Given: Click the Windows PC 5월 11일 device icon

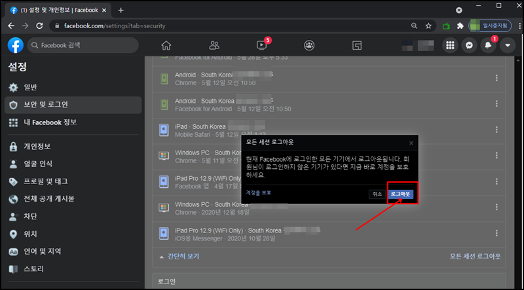Looking at the screenshot, I should 164,156.
